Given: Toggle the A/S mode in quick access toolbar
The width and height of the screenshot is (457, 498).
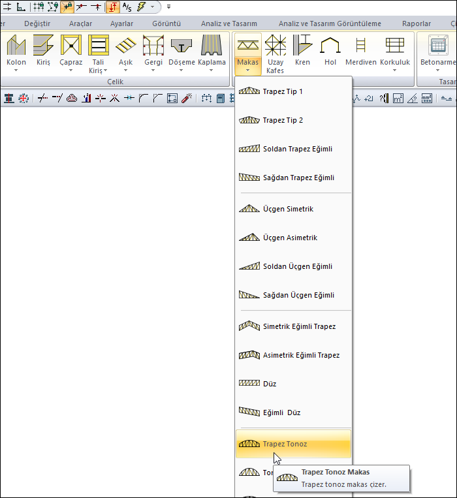Looking at the screenshot, I should pos(127,7).
